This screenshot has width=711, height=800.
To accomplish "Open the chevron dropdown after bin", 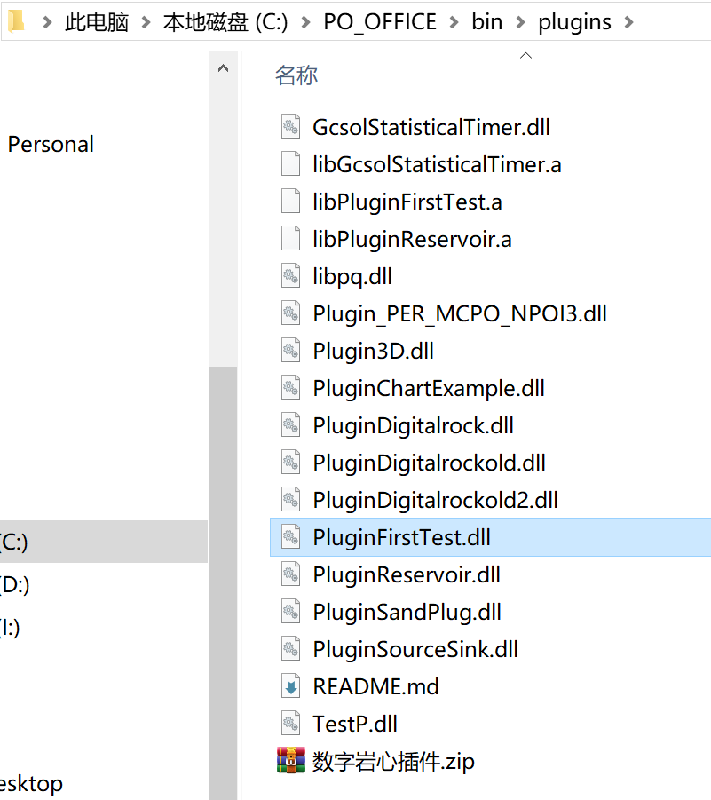I will [x=520, y=22].
